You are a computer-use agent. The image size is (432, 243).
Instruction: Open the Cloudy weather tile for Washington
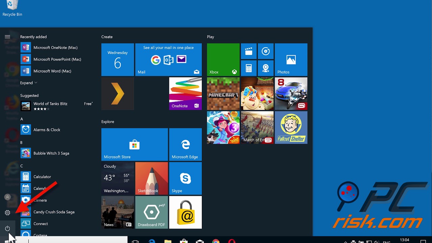coord(117,179)
